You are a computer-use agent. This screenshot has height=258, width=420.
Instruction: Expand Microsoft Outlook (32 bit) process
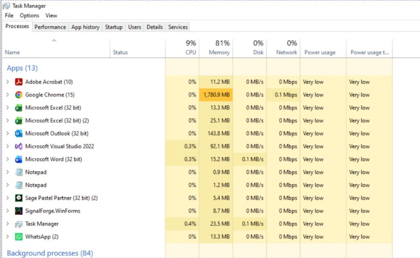pyautogui.click(x=7, y=134)
